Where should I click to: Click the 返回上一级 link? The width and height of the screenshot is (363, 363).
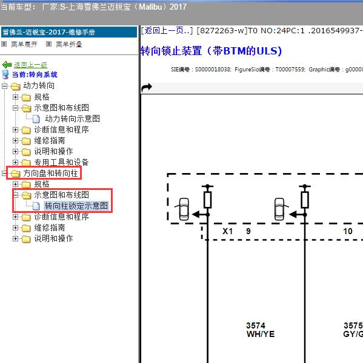(30, 65)
